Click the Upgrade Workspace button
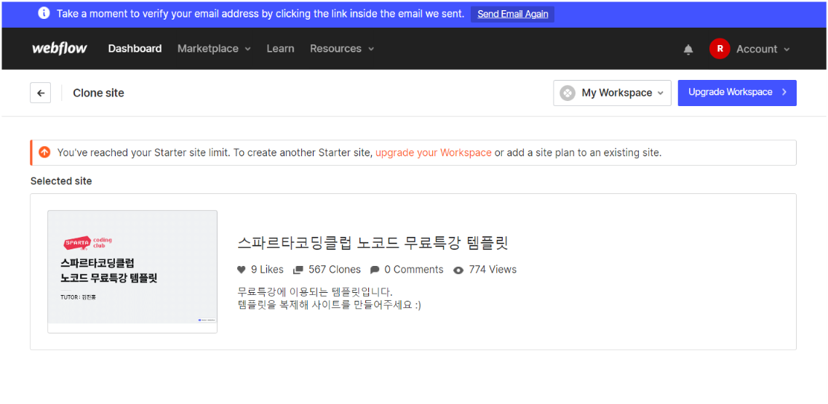Image resolution: width=828 pixels, height=404 pixels. [x=737, y=93]
